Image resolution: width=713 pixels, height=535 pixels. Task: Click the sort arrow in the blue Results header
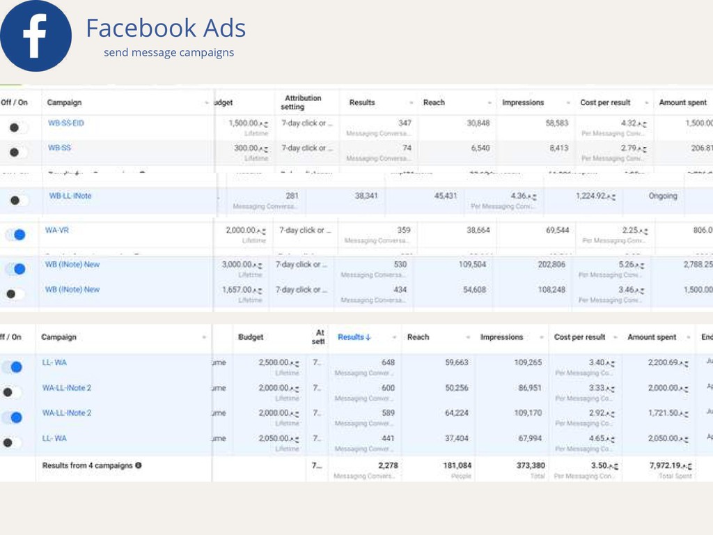pyautogui.click(x=368, y=337)
